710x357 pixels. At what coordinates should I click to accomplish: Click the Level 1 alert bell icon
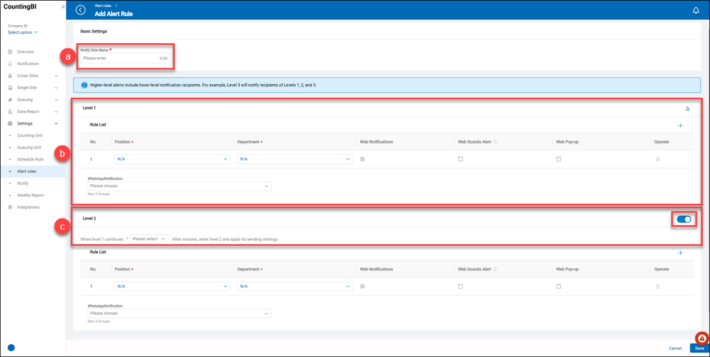point(688,109)
